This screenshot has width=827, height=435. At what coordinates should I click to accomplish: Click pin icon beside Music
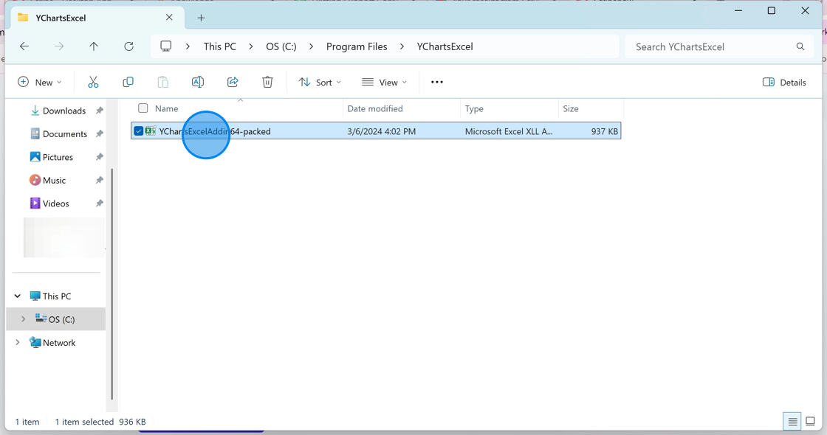99,180
